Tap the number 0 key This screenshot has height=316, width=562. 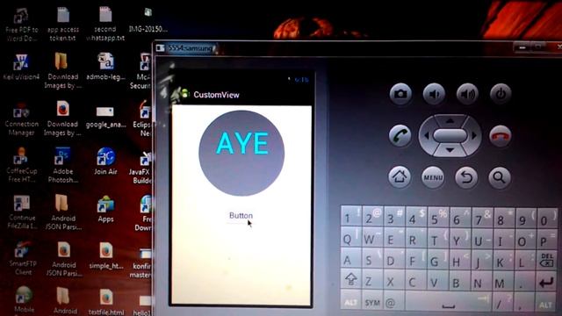point(546,218)
